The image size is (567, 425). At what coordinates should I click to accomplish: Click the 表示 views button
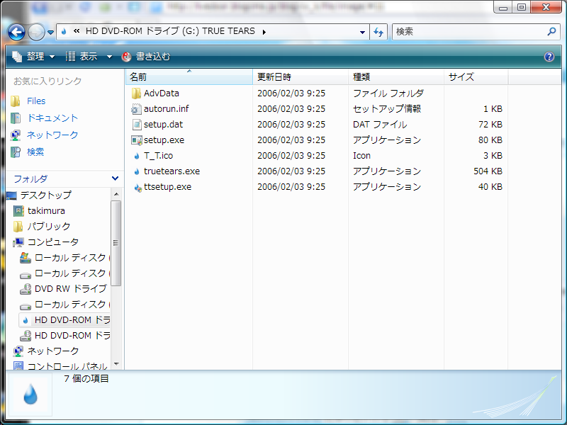click(x=82, y=57)
